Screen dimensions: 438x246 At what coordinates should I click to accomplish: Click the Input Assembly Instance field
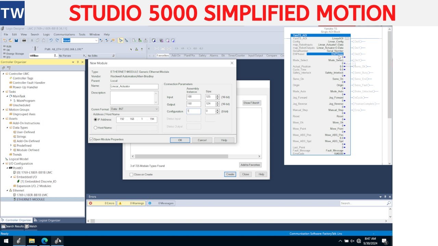pyautogui.click(x=194, y=97)
